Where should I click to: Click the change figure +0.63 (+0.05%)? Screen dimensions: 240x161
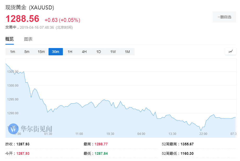(x=62, y=20)
